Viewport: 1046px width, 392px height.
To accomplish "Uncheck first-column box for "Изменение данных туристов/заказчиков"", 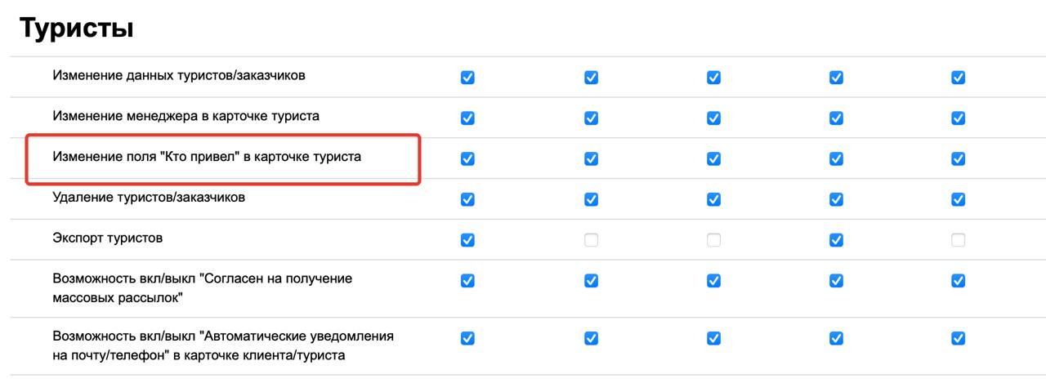I will [x=467, y=78].
